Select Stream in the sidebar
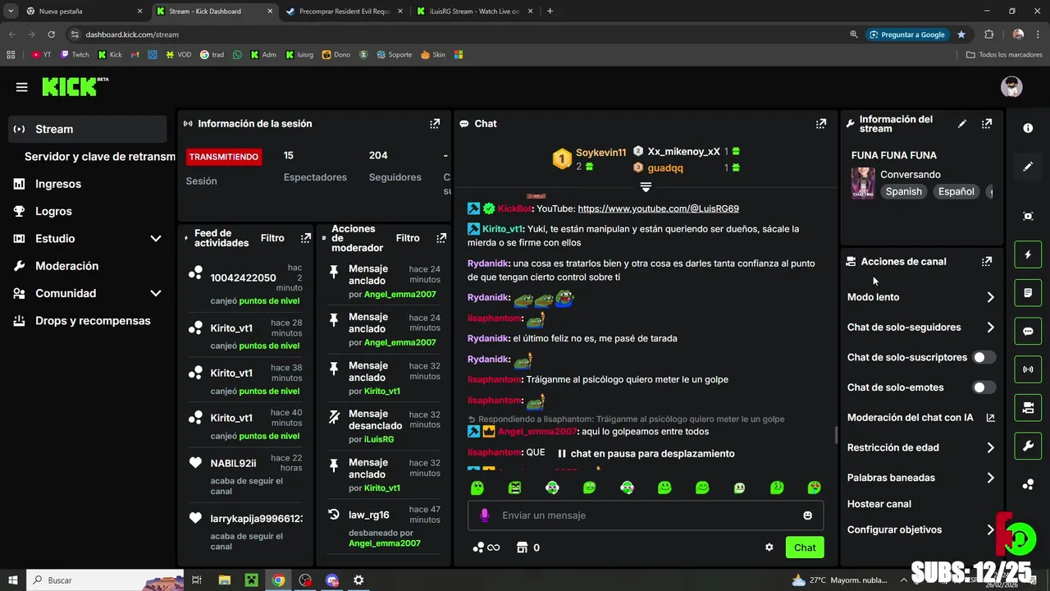Image resolution: width=1050 pixels, height=591 pixels. (88, 129)
